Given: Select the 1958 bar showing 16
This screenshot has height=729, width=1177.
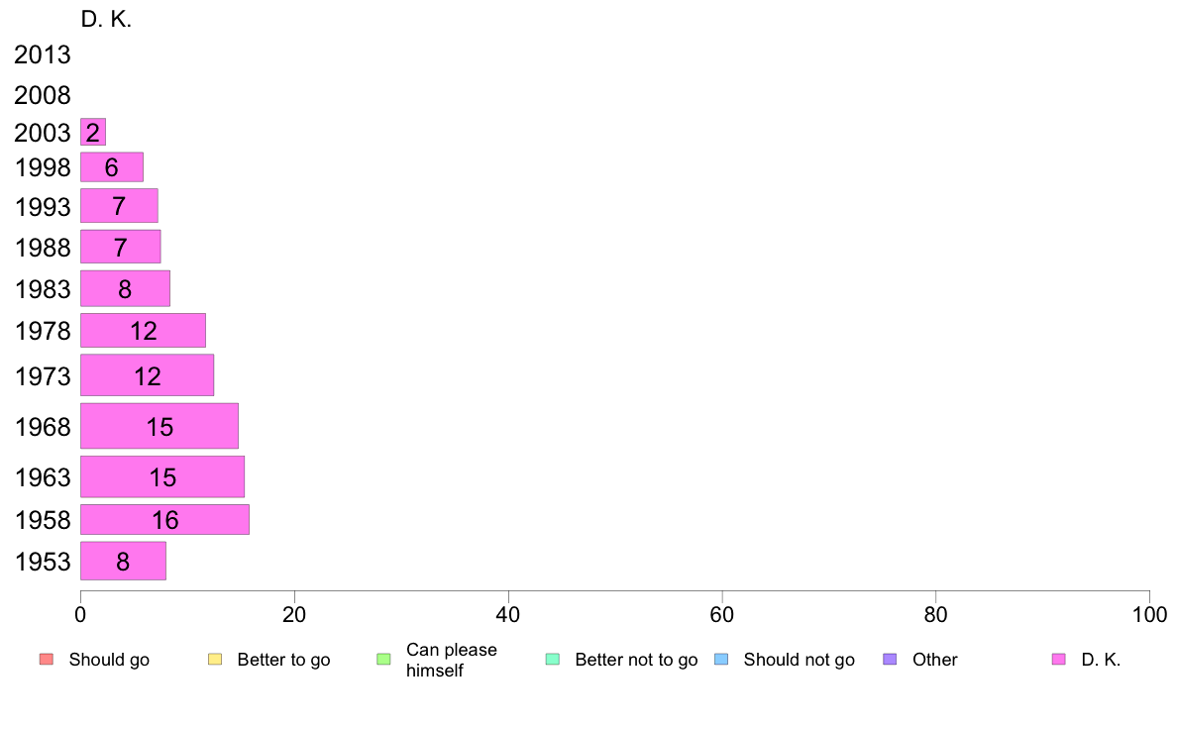Looking at the screenshot, I should pos(165,520).
